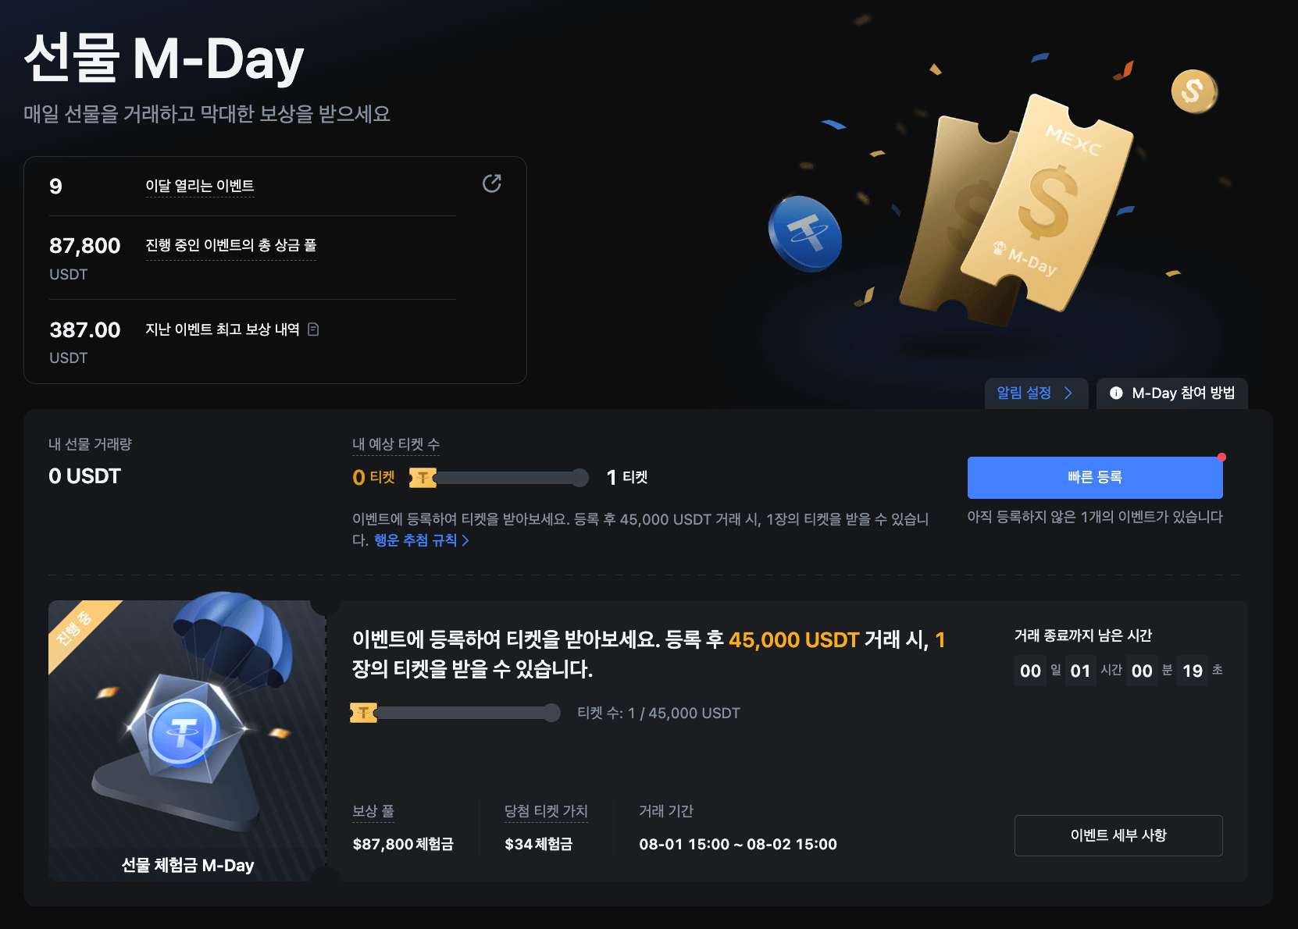
Task: Click the gold ticket icon on expected tickets bar
Action: [423, 477]
